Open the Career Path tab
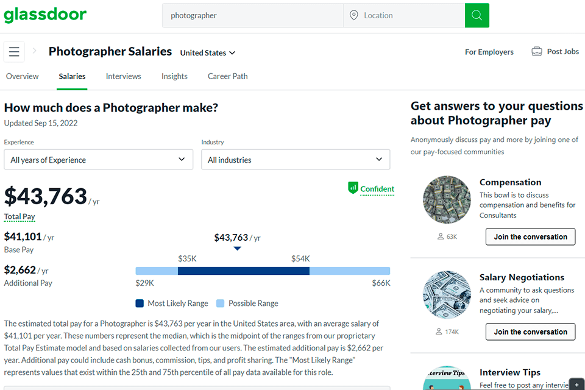 [227, 76]
